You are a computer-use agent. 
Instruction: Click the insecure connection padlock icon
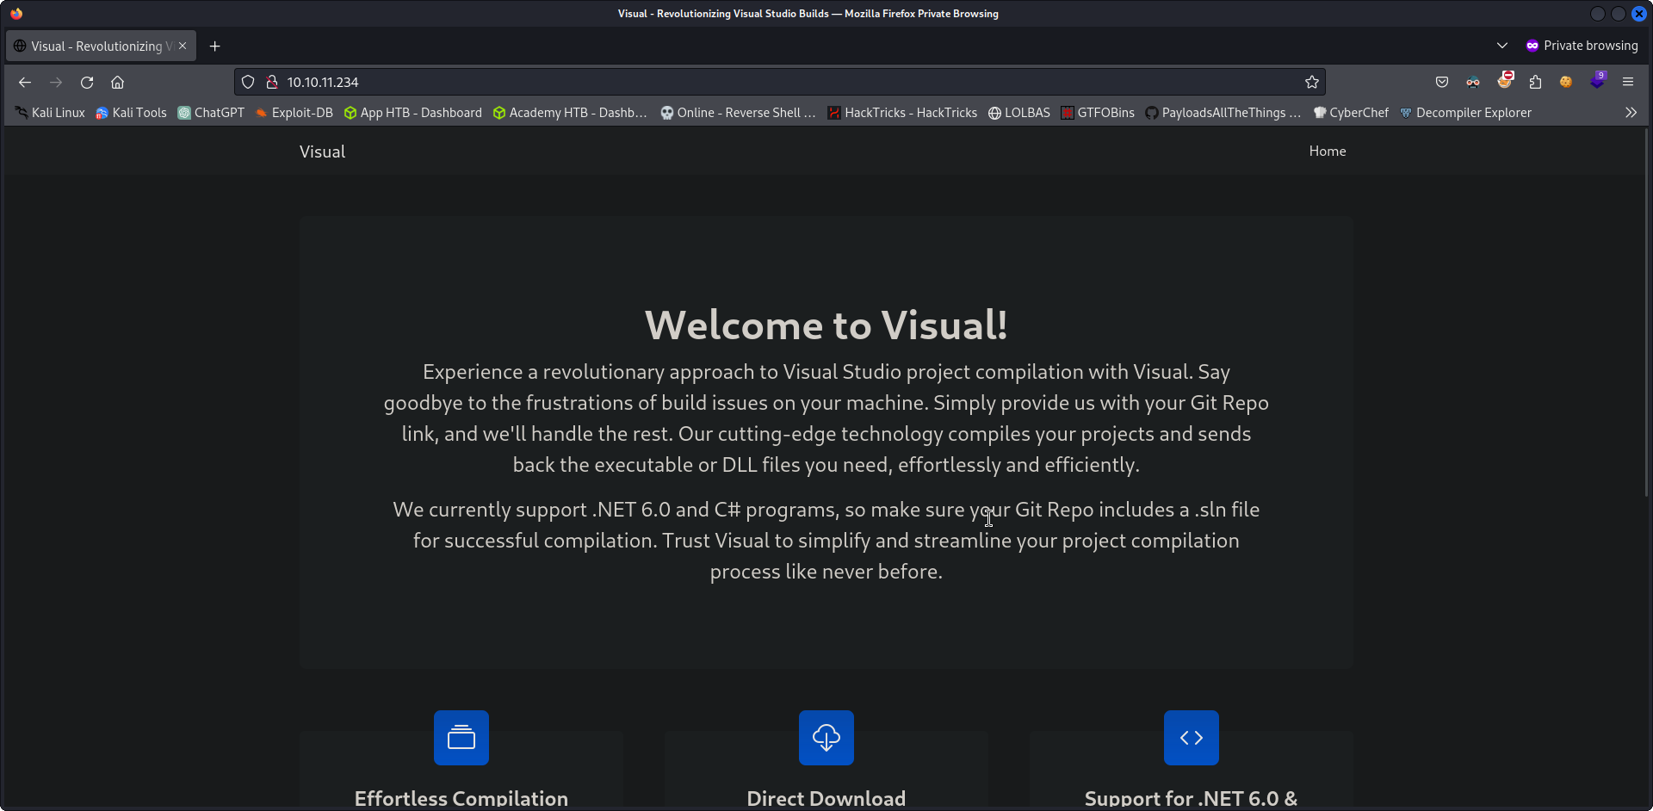point(272,83)
